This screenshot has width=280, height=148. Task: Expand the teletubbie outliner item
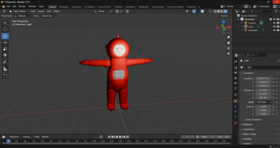pyautogui.click(x=242, y=30)
